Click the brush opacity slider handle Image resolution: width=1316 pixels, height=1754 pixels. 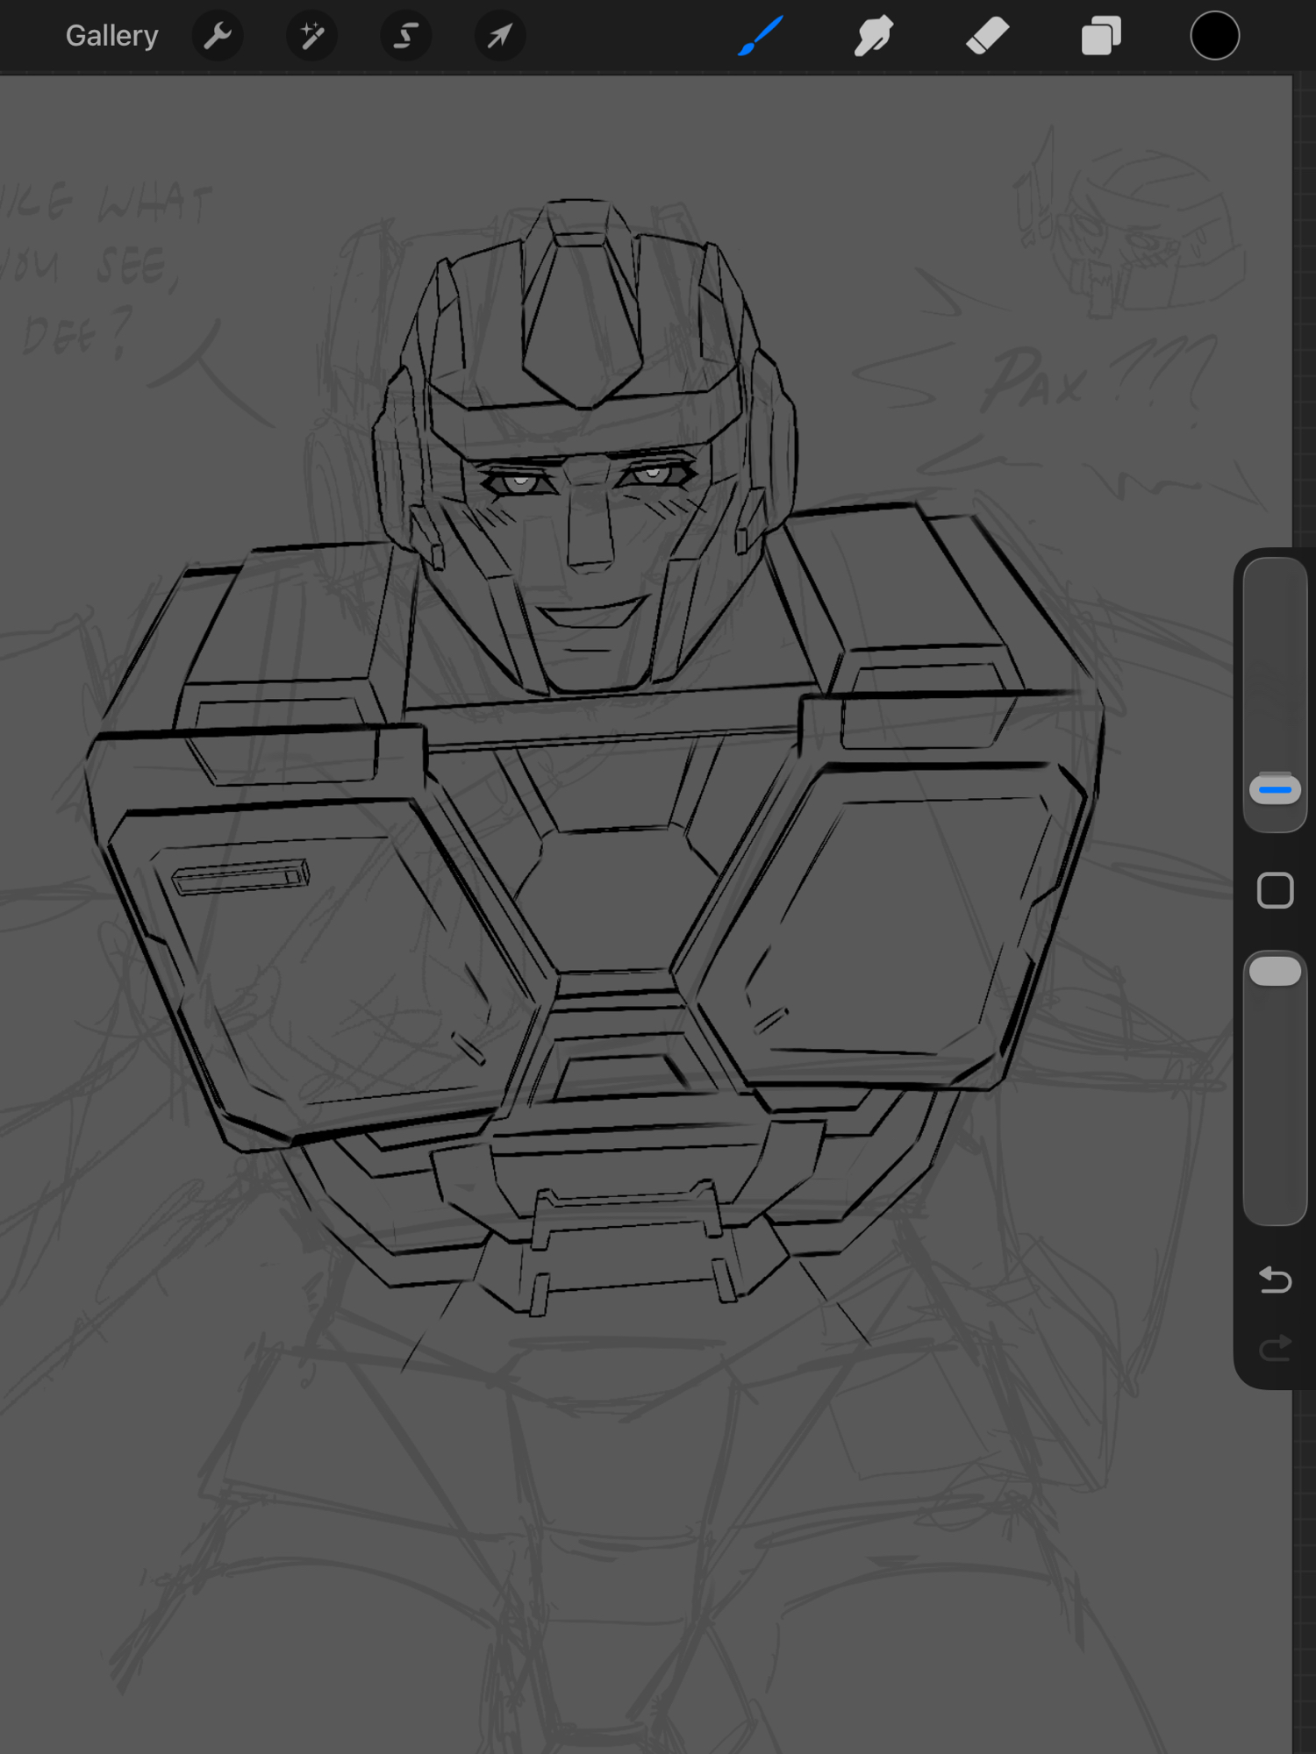tap(1275, 972)
